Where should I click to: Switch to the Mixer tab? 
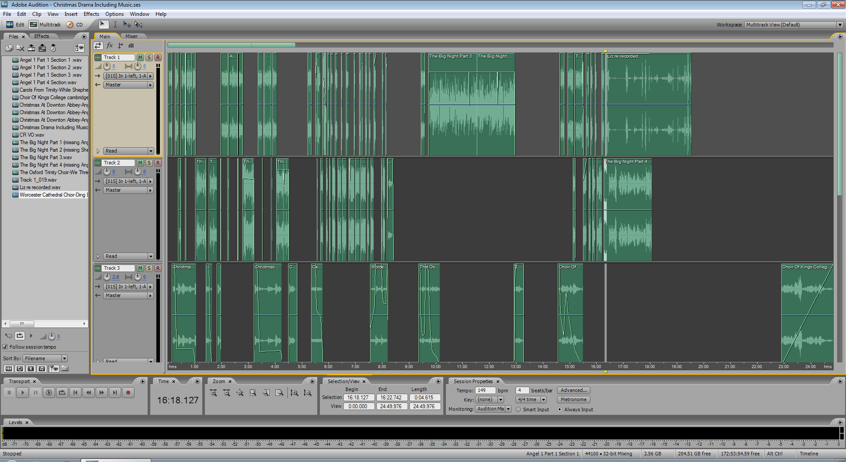(x=131, y=36)
